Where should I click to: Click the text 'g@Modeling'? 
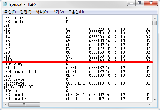[x=14, y=18]
